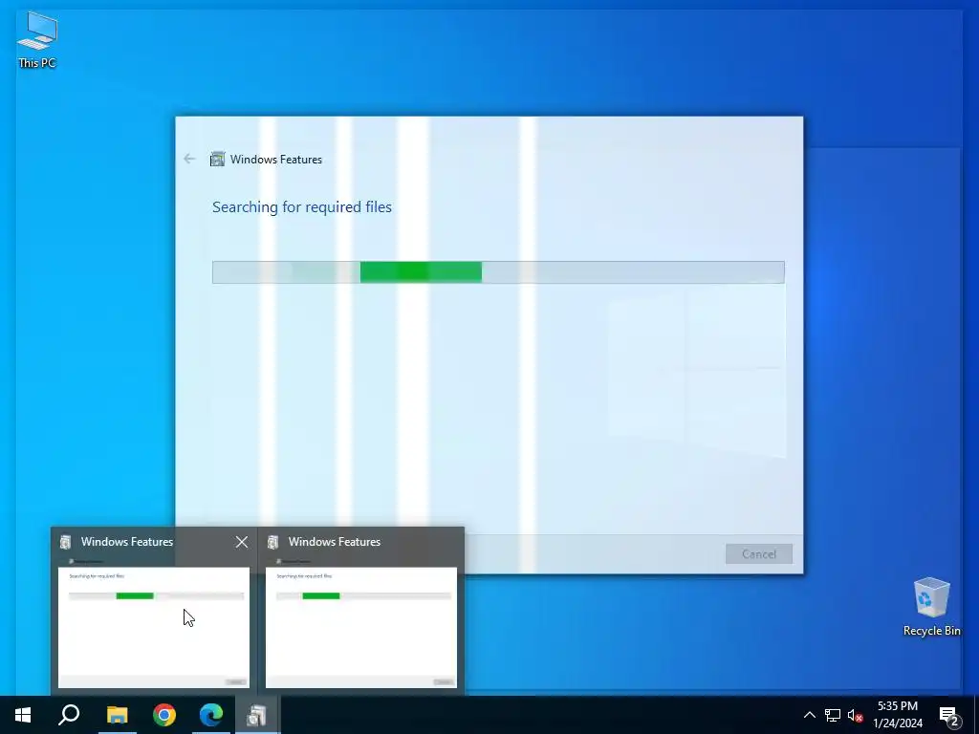Click the muted volume tray icon
Image resolution: width=979 pixels, height=734 pixels.
point(855,715)
